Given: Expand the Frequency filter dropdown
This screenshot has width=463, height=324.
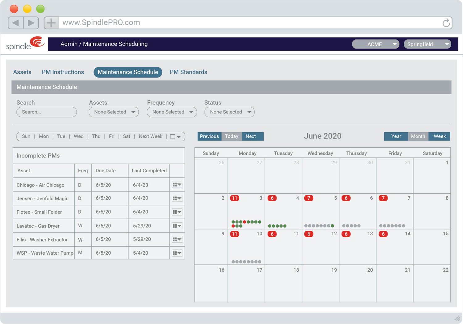Looking at the screenshot, I should (x=172, y=112).
